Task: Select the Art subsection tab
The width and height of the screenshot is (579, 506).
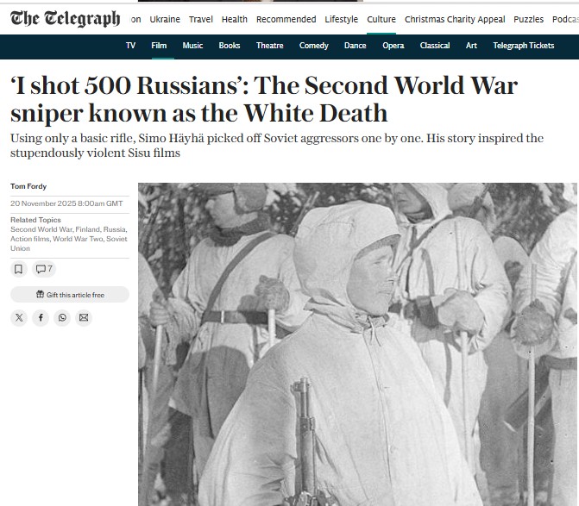Action: click(471, 46)
